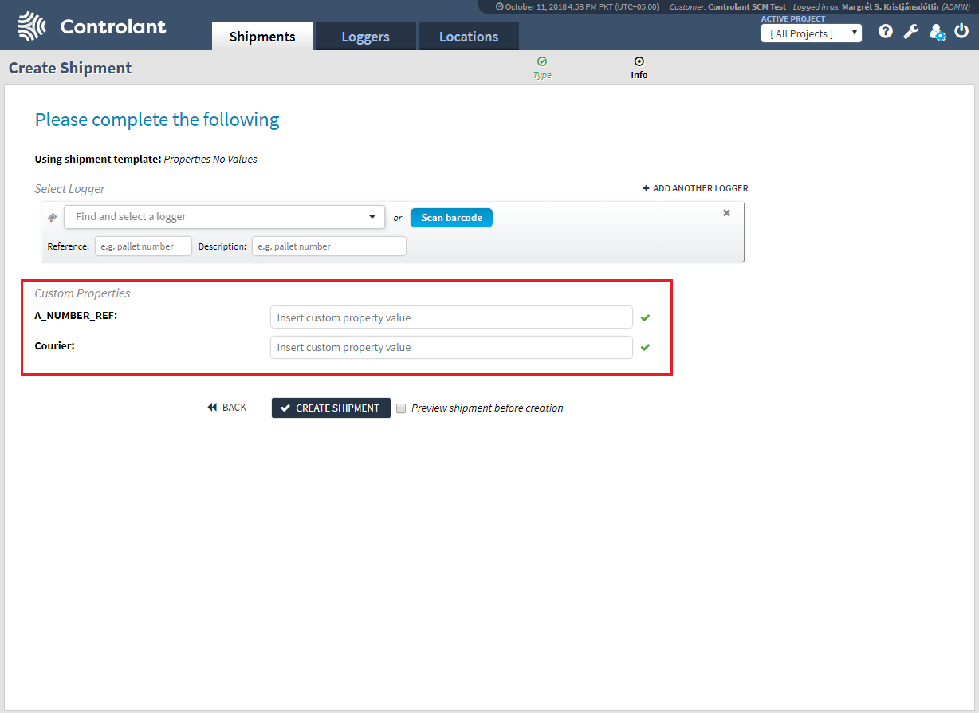Click the Please complete the following heading
979x713 pixels.
157,120
